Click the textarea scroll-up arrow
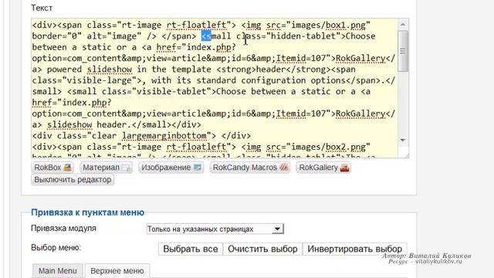Screen dimensions: 494x278 403,24
